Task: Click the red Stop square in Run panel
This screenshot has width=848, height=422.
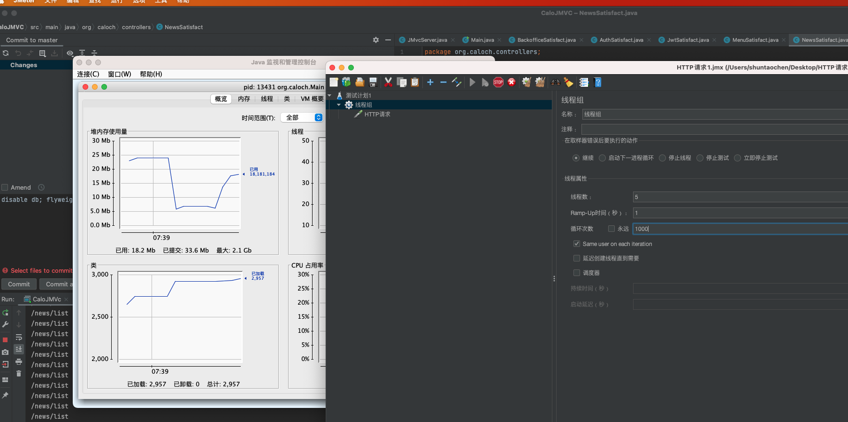Action: click(x=5, y=340)
